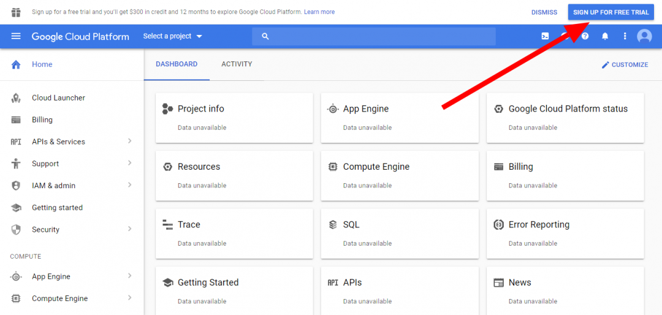Dismiss the free trial banner

coord(544,12)
